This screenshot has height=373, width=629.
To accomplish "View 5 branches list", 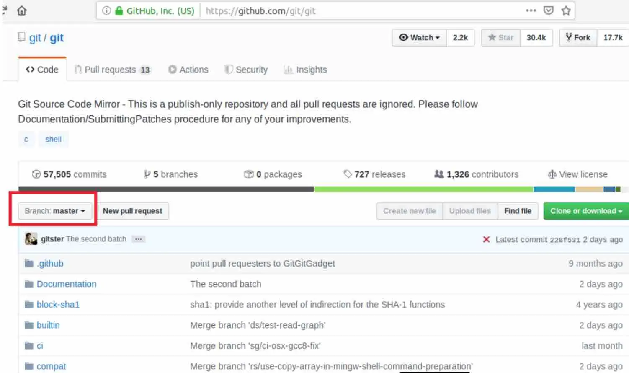I will [x=170, y=174].
